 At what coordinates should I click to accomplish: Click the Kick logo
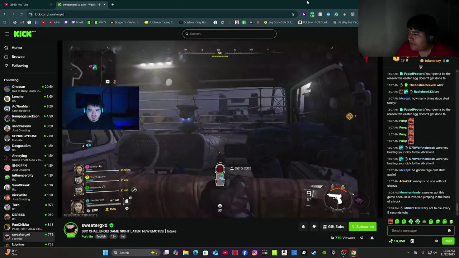(x=24, y=34)
